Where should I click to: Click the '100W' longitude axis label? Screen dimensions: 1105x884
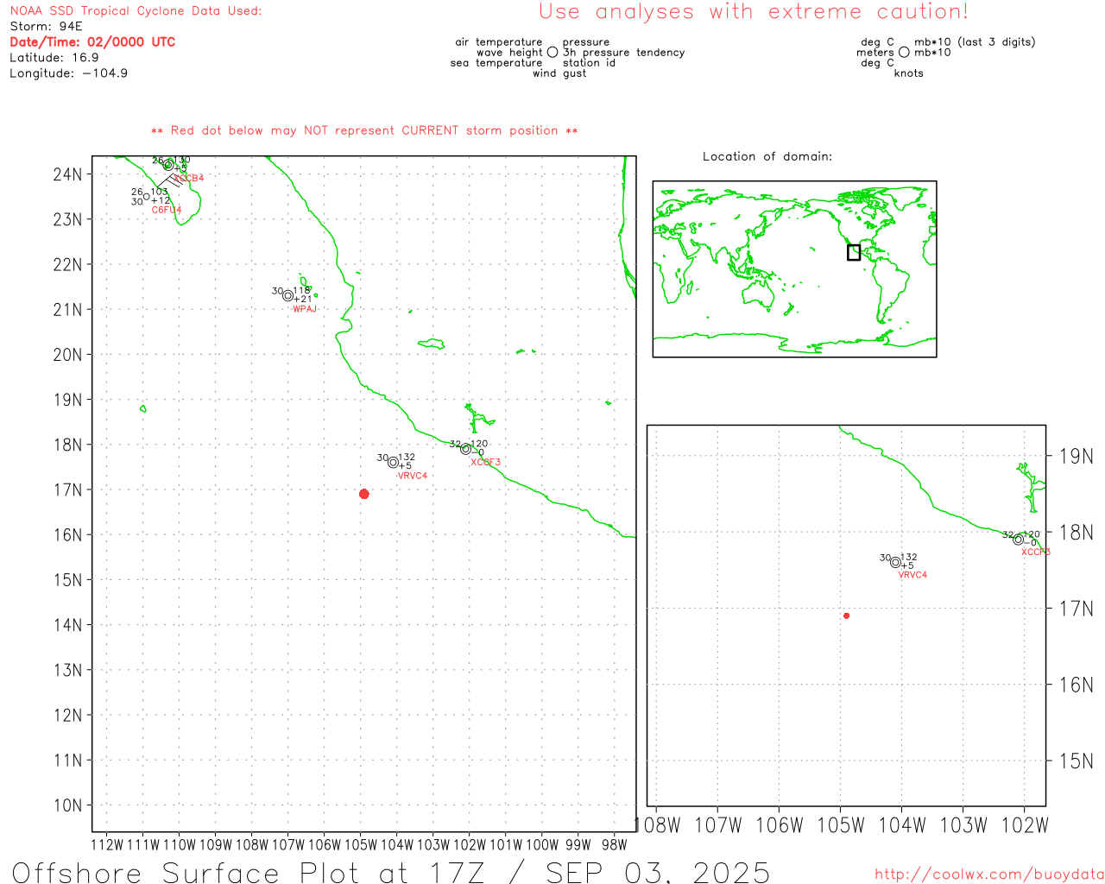(542, 844)
